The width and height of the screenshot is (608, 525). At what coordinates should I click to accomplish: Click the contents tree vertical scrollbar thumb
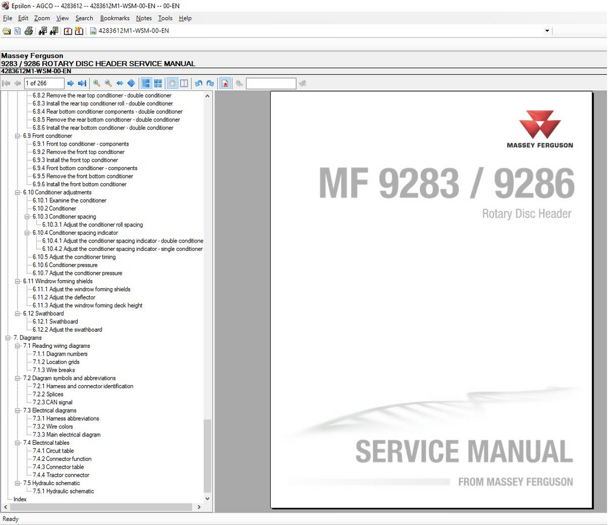pos(207,455)
